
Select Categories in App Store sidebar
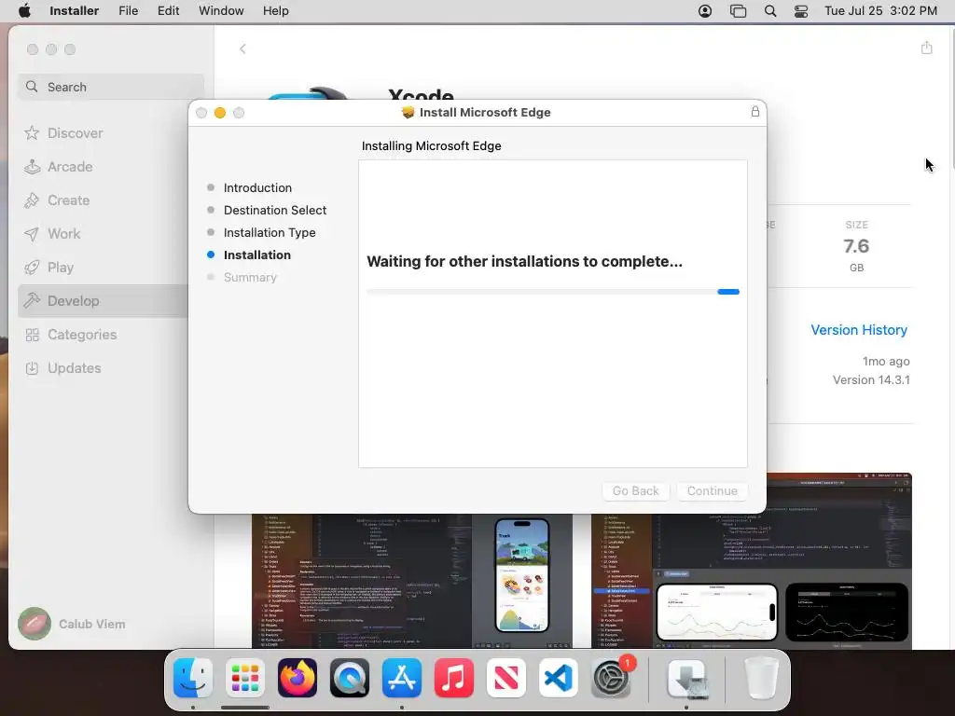[104, 335]
